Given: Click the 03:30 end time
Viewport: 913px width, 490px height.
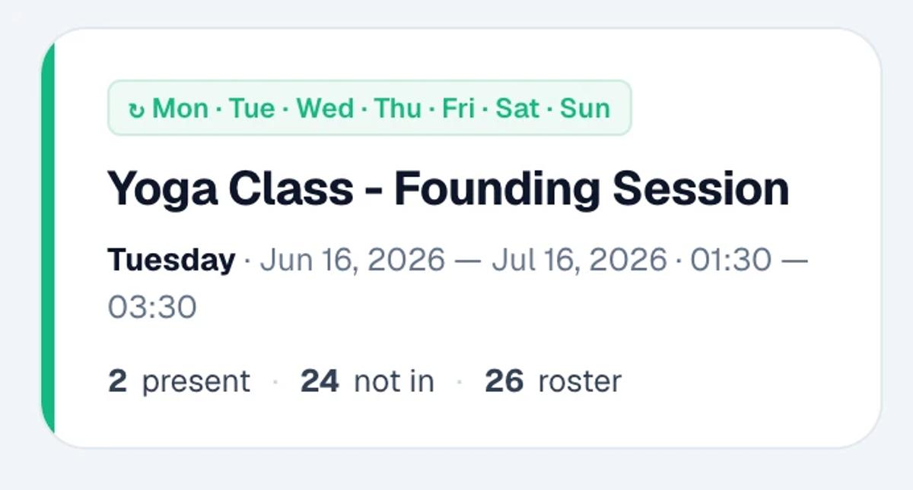Looking at the screenshot, I should (152, 308).
